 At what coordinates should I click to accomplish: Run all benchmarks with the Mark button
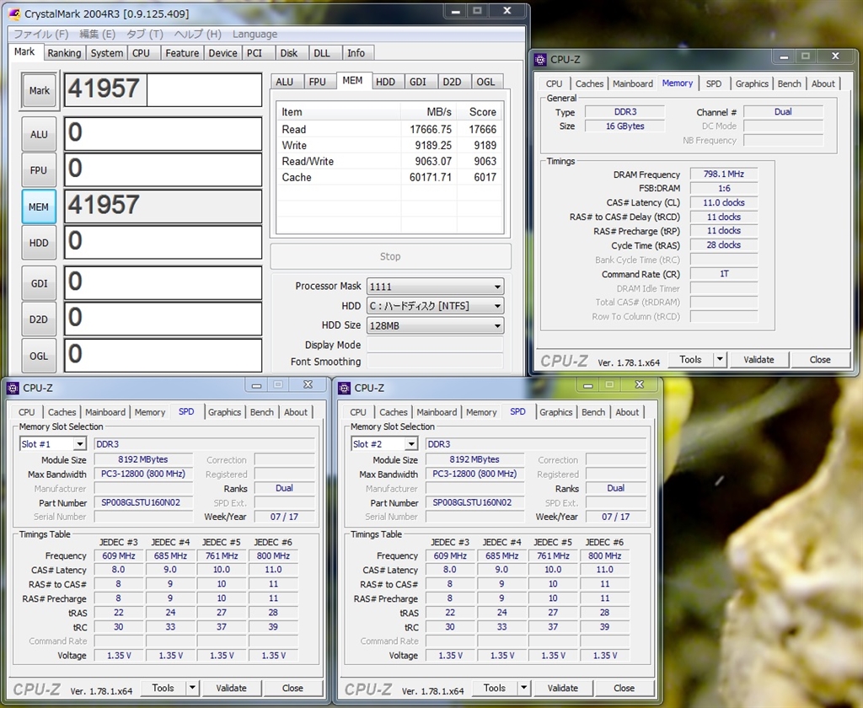(39, 90)
